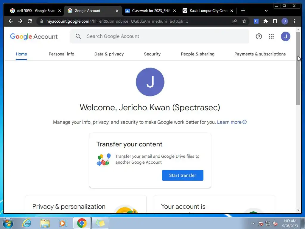This screenshot has width=305, height=229.
Task: Click the Start transfer button
Action: tap(183, 175)
